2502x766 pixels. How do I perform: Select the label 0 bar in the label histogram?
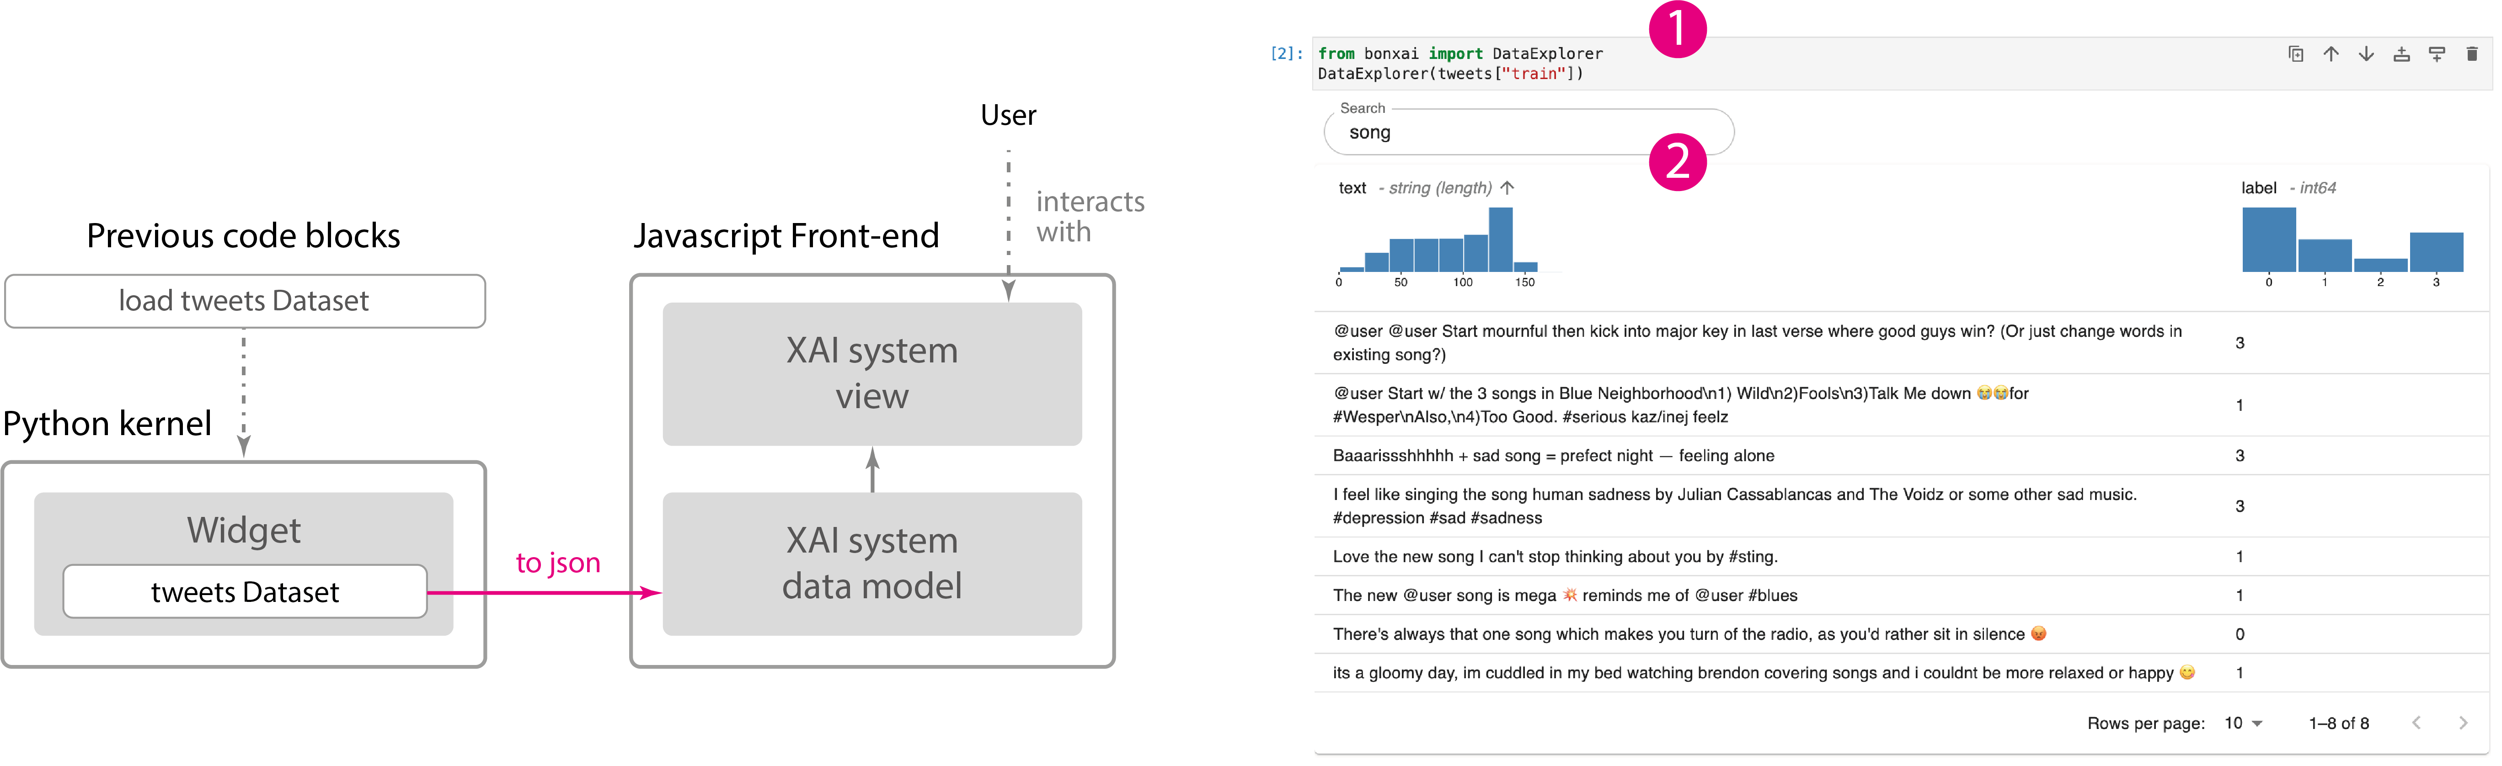click(x=2268, y=241)
